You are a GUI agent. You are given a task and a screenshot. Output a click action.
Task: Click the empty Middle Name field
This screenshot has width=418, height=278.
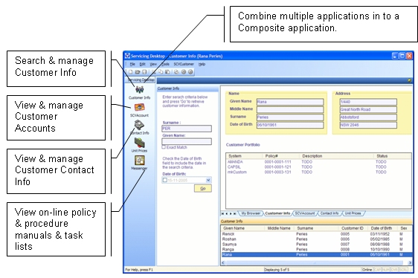(x=290, y=109)
